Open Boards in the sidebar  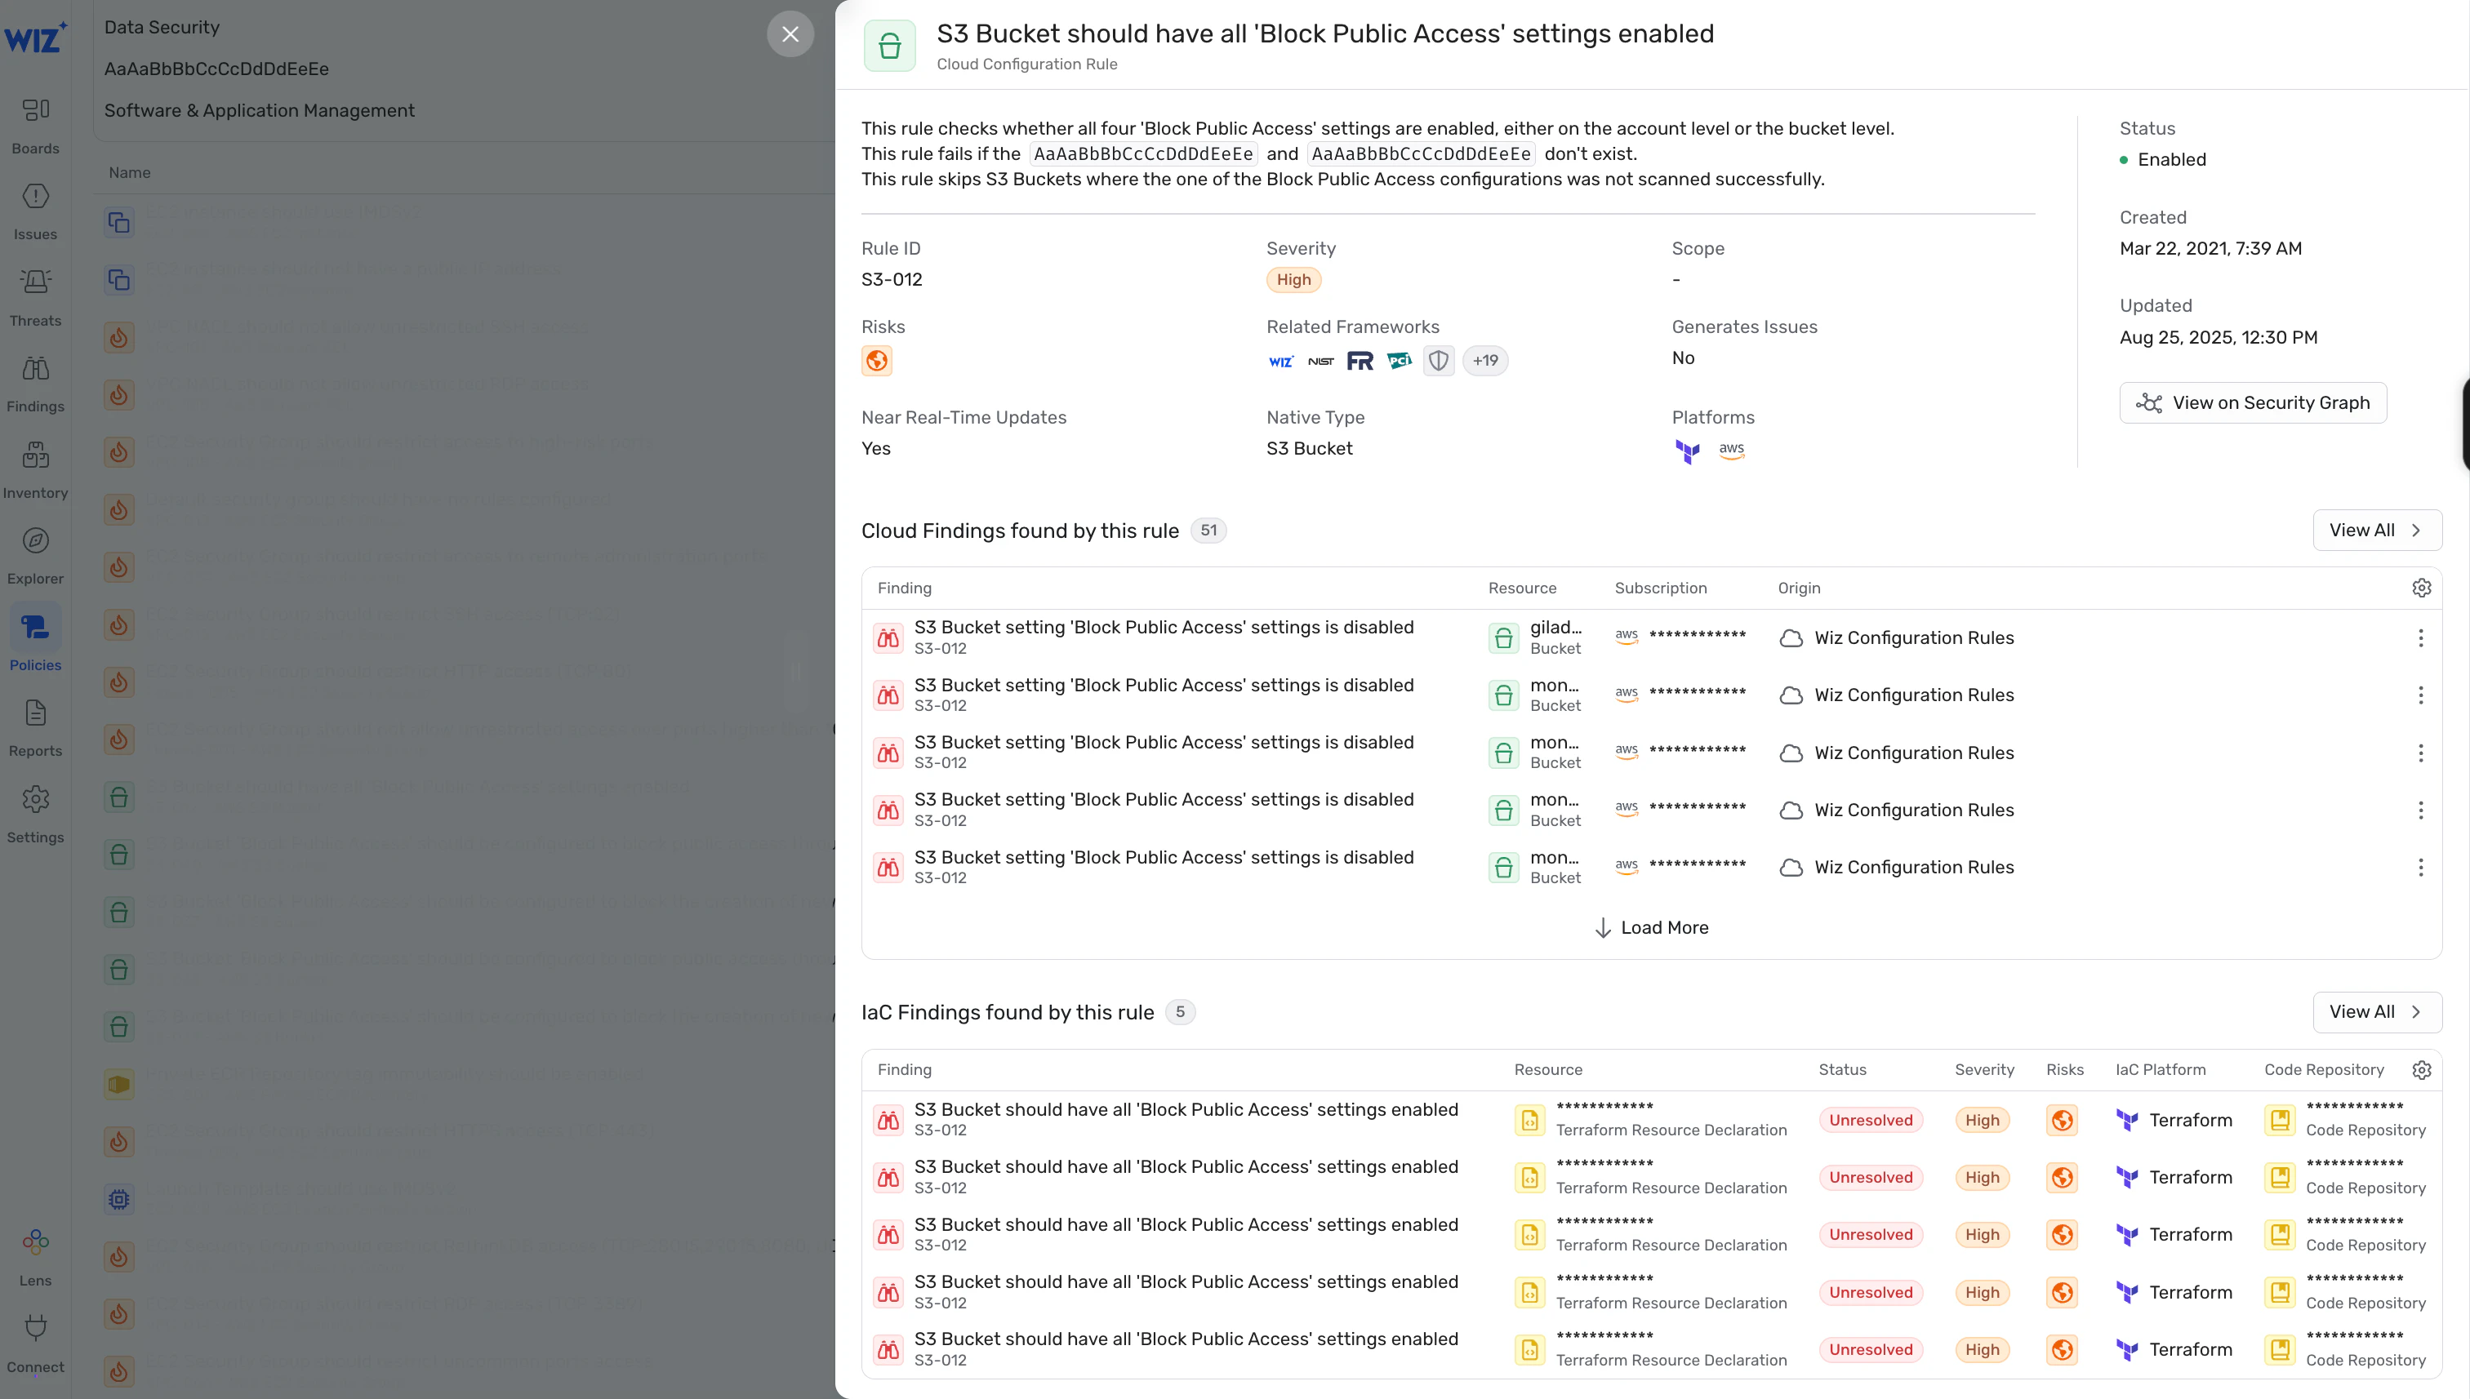36,126
